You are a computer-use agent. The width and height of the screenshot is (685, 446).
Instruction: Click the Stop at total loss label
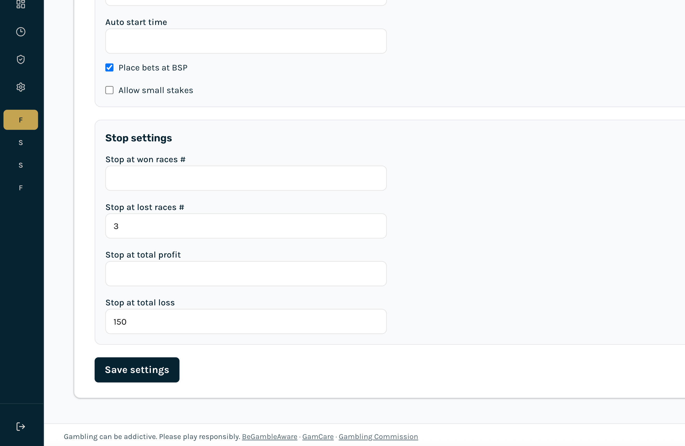(140, 303)
